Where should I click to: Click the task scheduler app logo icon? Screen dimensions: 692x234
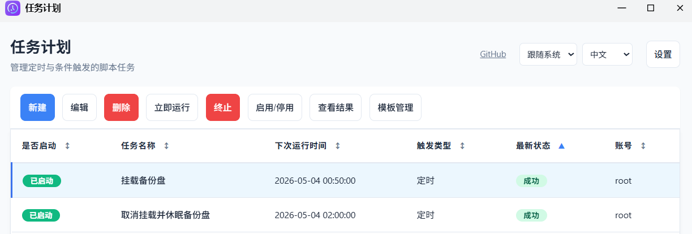[x=12, y=8]
